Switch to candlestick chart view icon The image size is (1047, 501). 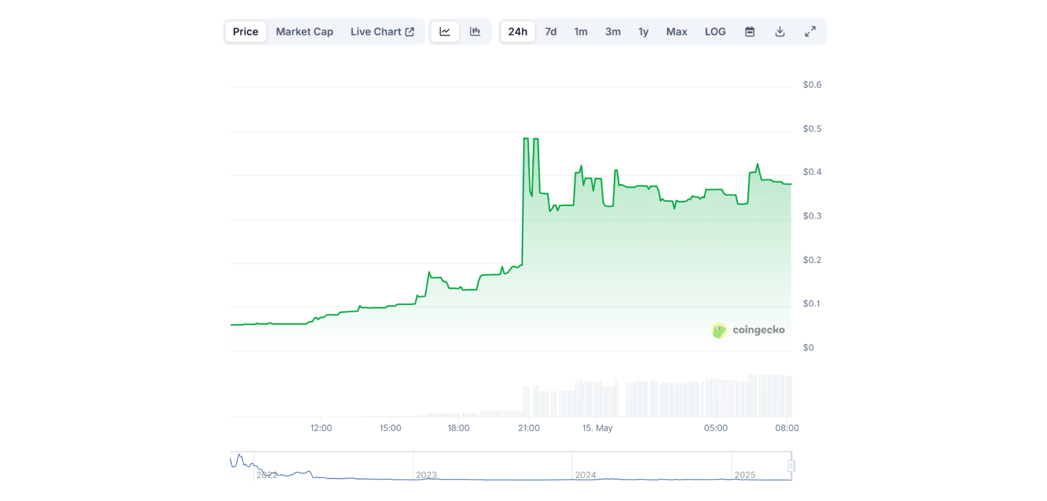[475, 32]
